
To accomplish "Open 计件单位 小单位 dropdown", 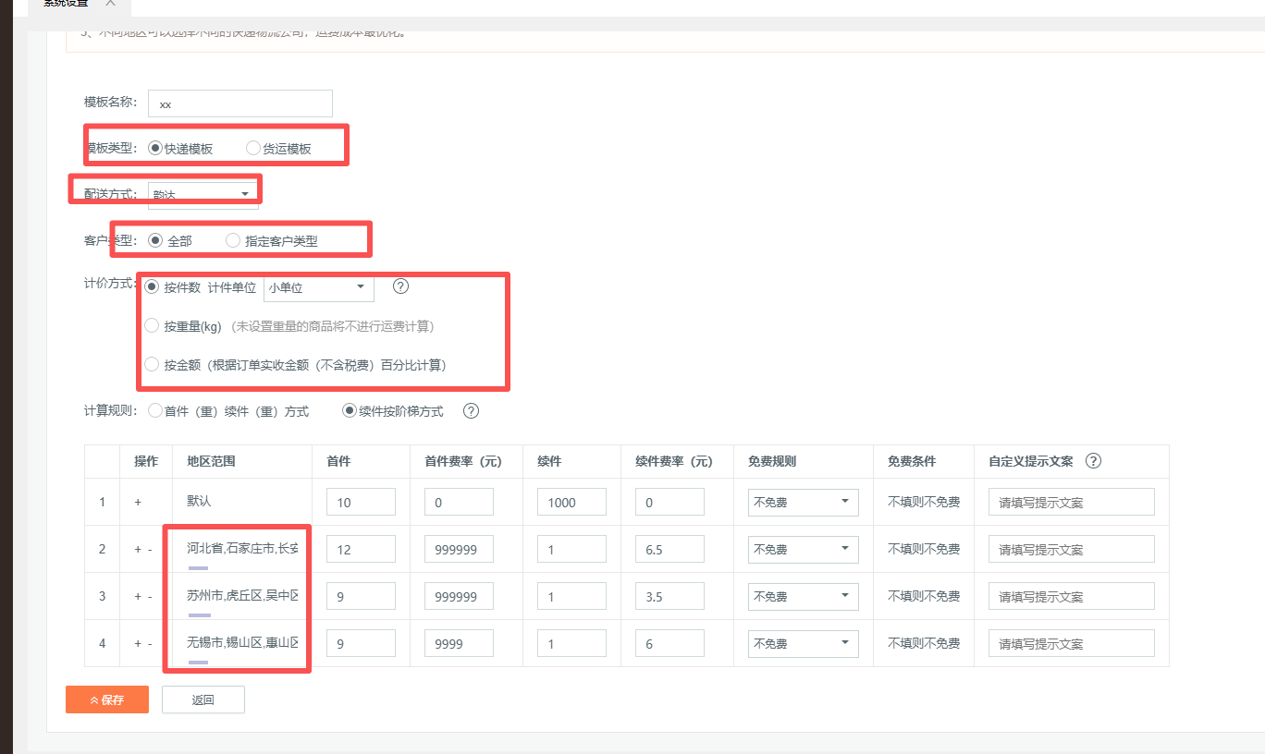I will pos(319,287).
